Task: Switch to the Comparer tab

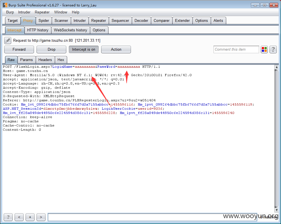Action: (x=162, y=21)
